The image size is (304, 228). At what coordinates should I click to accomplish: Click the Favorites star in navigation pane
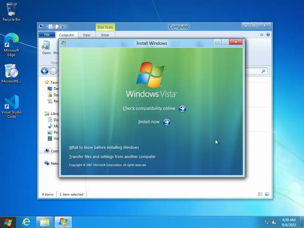[47, 82]
